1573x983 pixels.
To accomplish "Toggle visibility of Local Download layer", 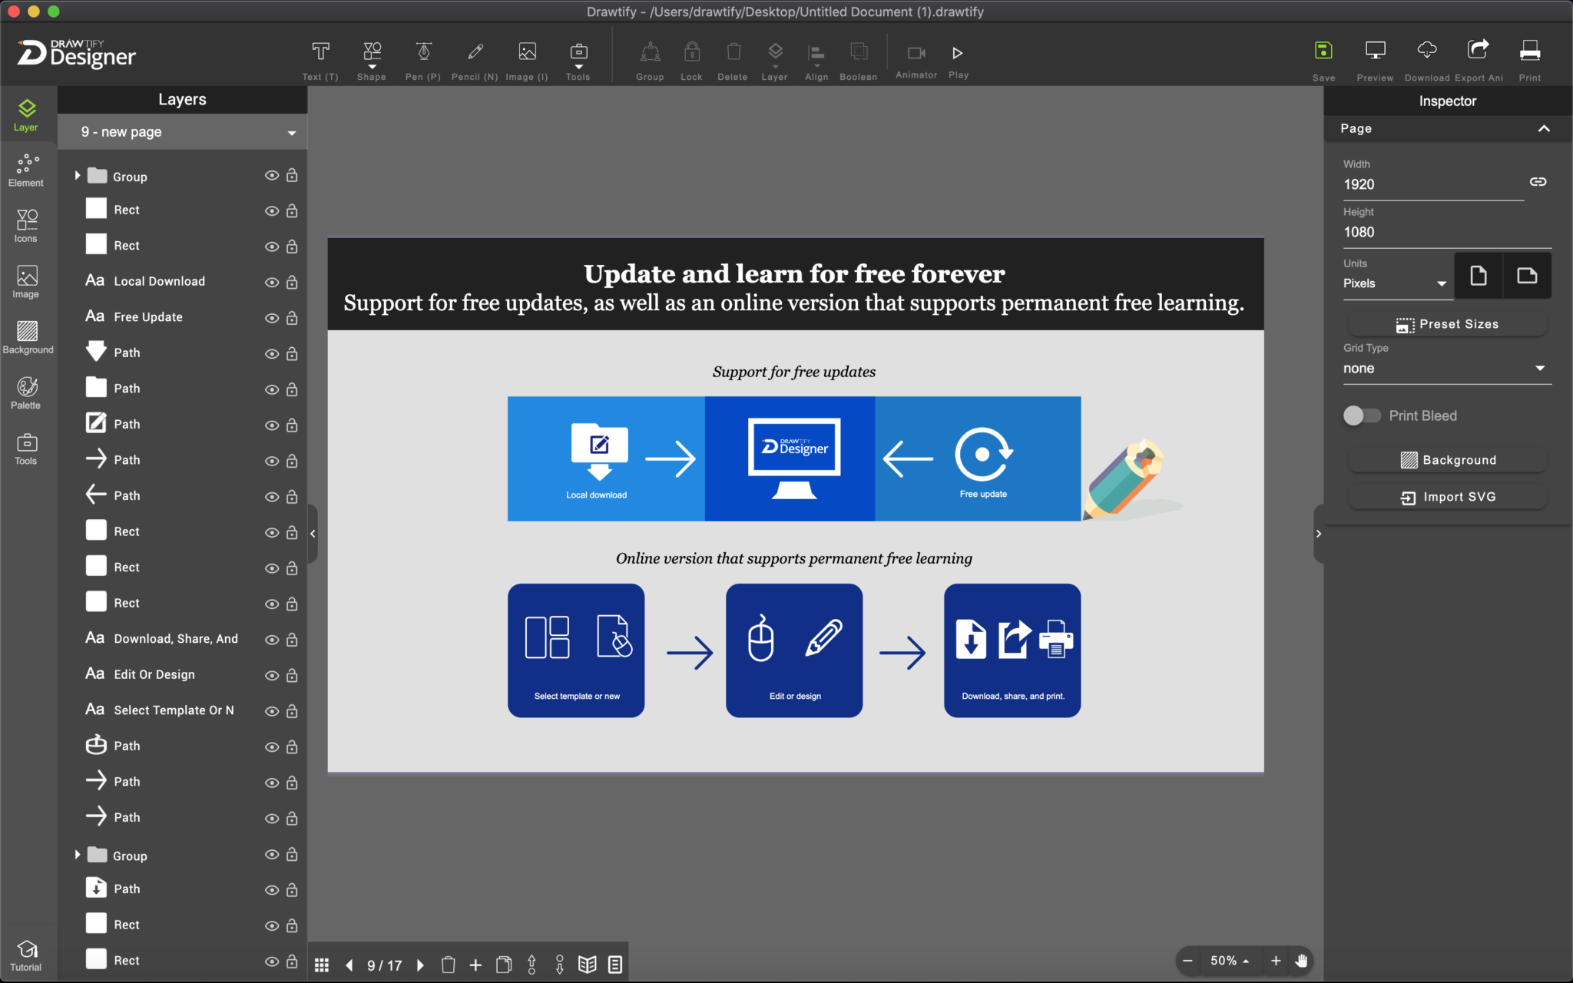I will (x=272, y=281).
